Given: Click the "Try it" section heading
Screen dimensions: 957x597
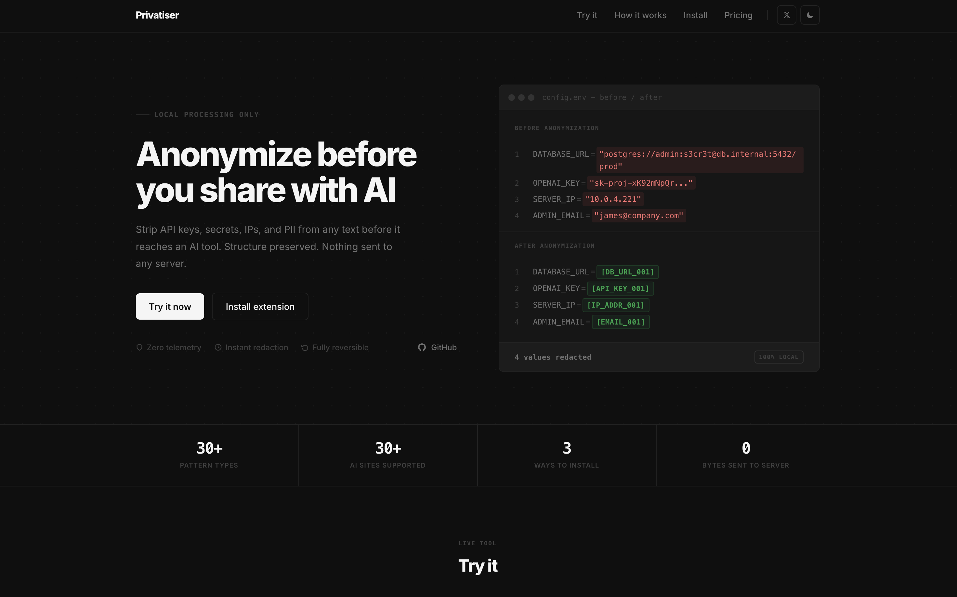Looking at the screenshot, I should [x=478, y=566].
